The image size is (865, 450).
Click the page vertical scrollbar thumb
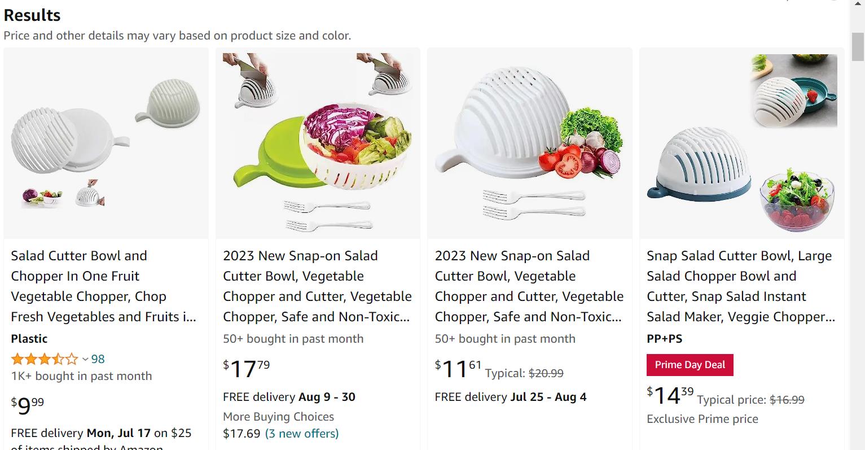click(858, 46)
